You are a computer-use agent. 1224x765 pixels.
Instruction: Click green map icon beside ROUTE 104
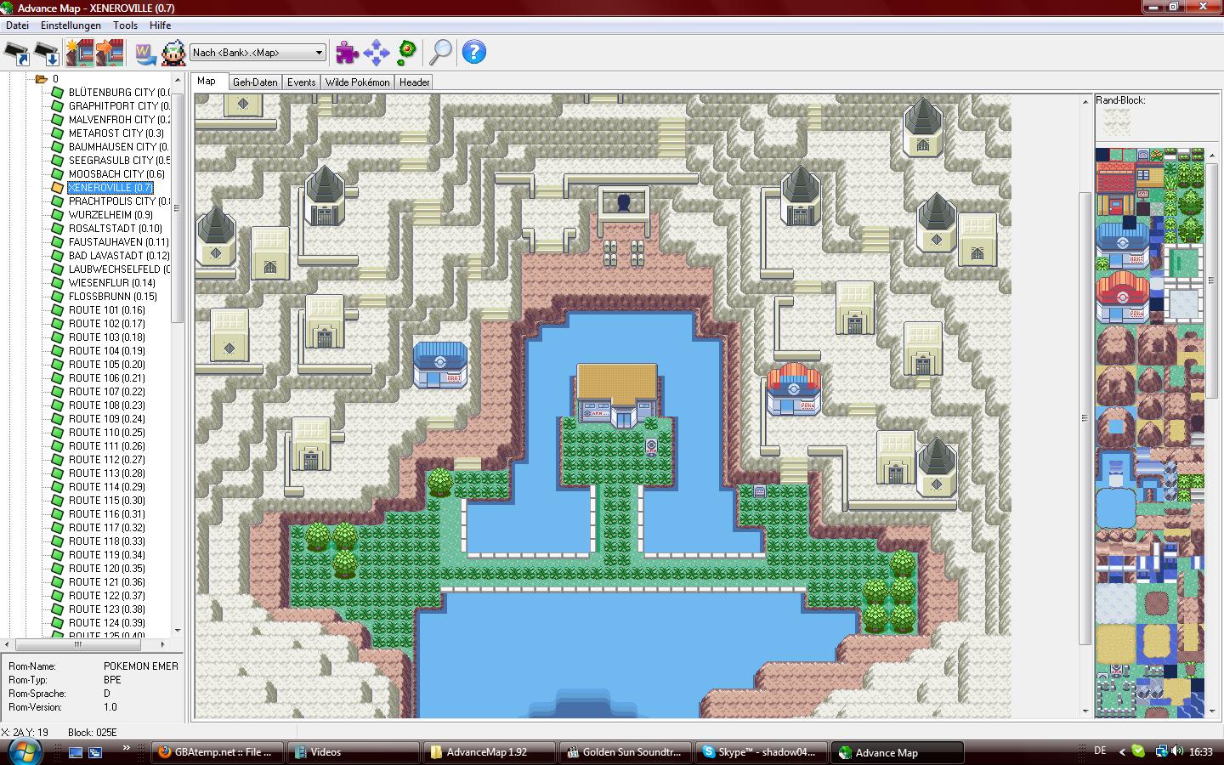pos(57,351)
